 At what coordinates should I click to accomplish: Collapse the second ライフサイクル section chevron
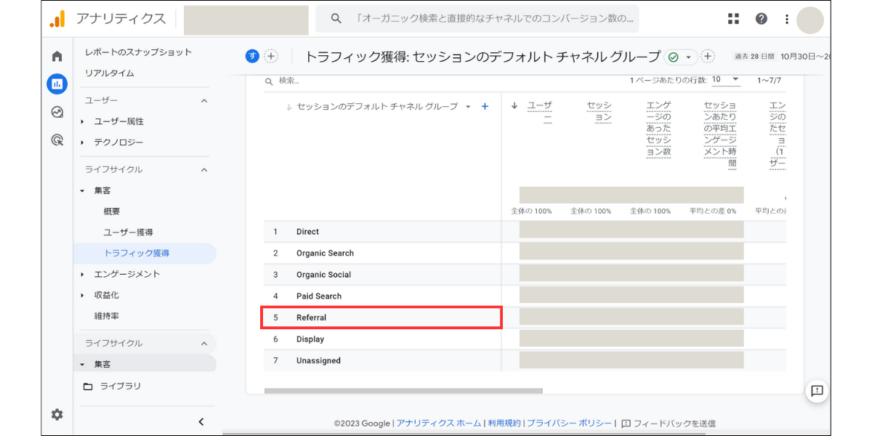click(204, 344)
